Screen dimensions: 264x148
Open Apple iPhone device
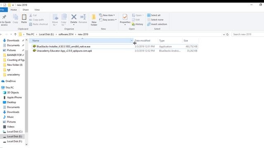(14, 97)
